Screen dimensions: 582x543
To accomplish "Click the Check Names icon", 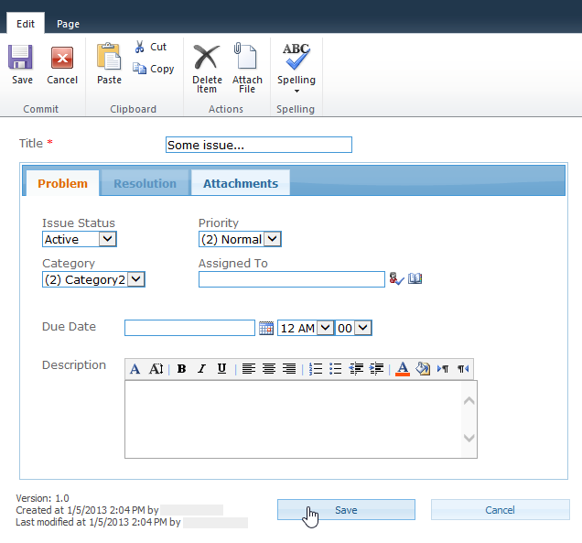I will coord(396,278).
